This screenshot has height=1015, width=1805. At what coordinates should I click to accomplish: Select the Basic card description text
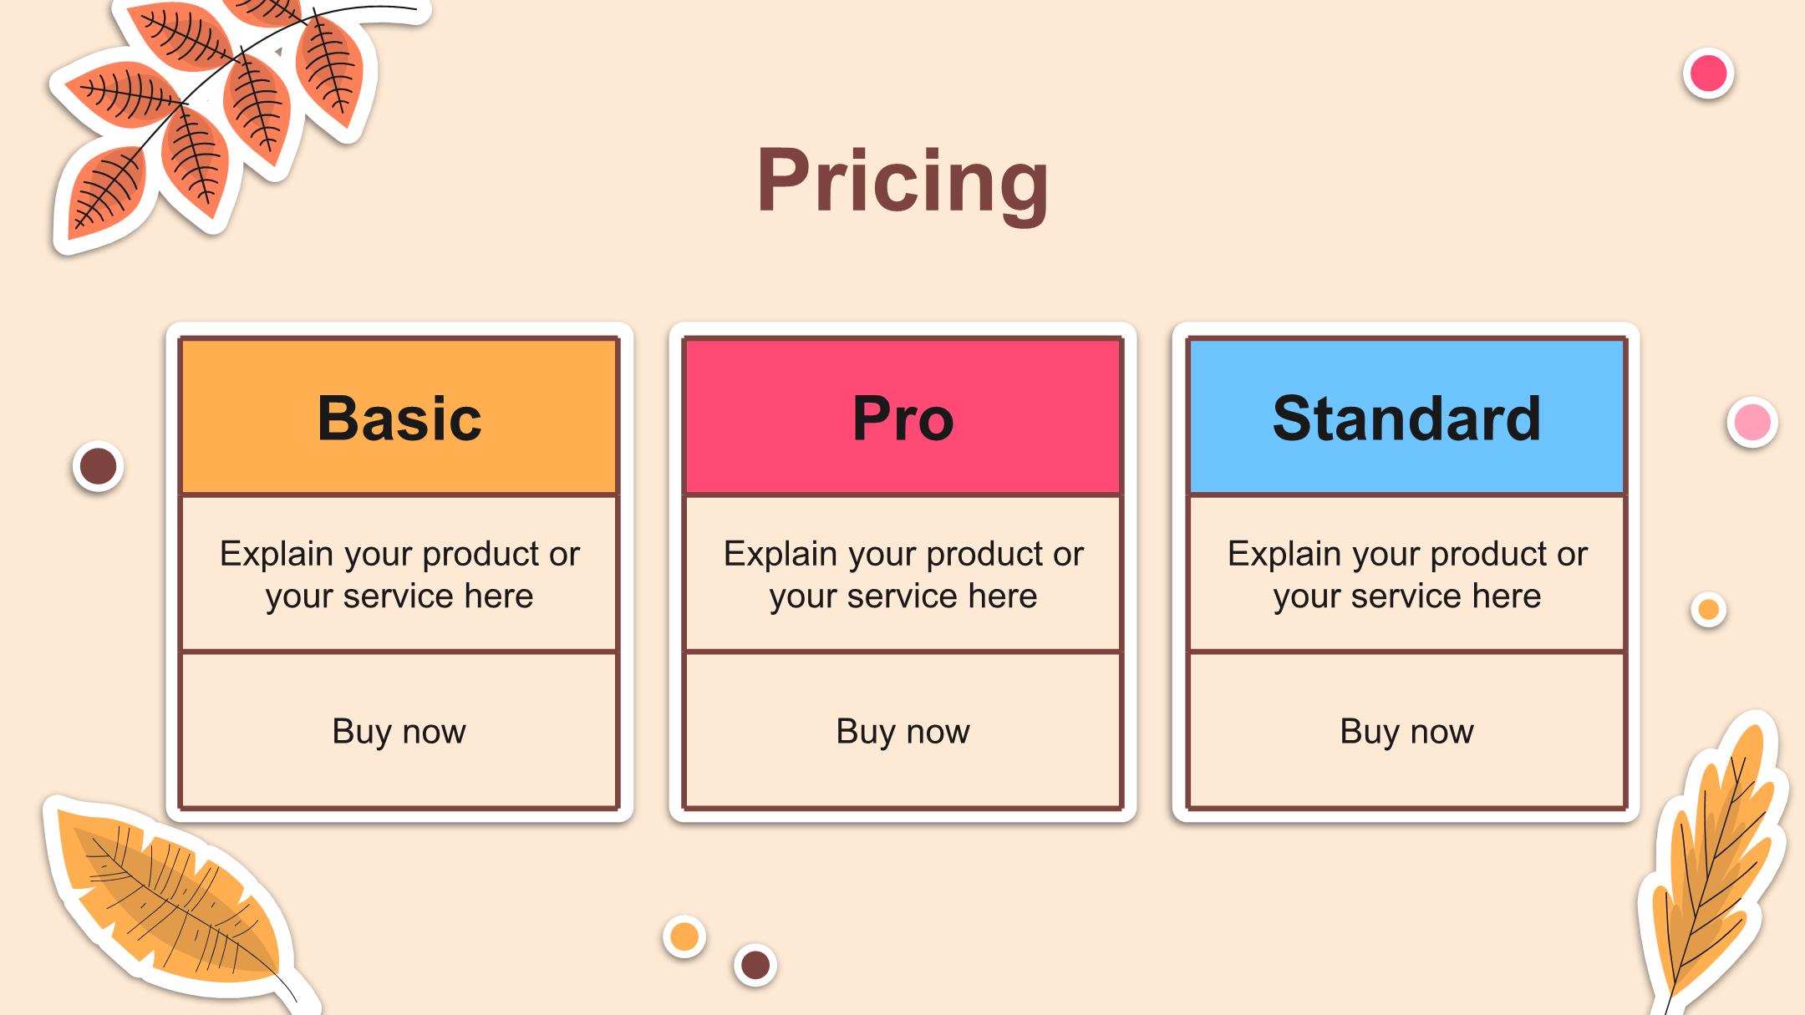(x=399, y=575)
